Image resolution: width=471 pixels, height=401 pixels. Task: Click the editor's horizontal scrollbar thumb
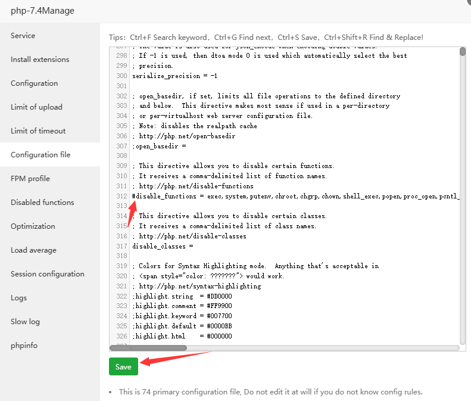pos(148,347)
